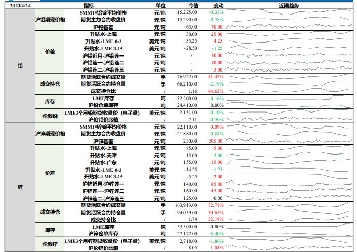
Task: Select the 指标 column header
Action: click(x=89, y=6)
